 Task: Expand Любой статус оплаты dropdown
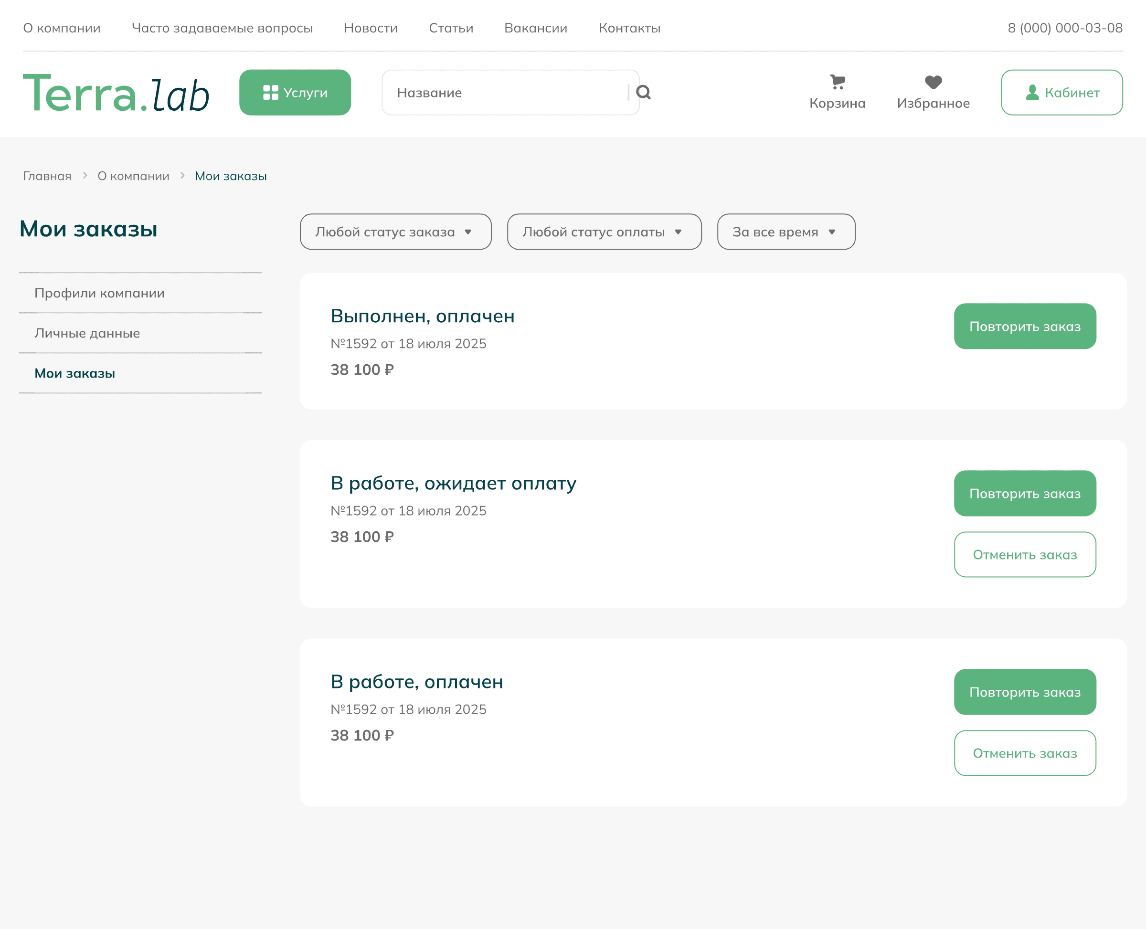pyautogui.click(x=604, y=232)
